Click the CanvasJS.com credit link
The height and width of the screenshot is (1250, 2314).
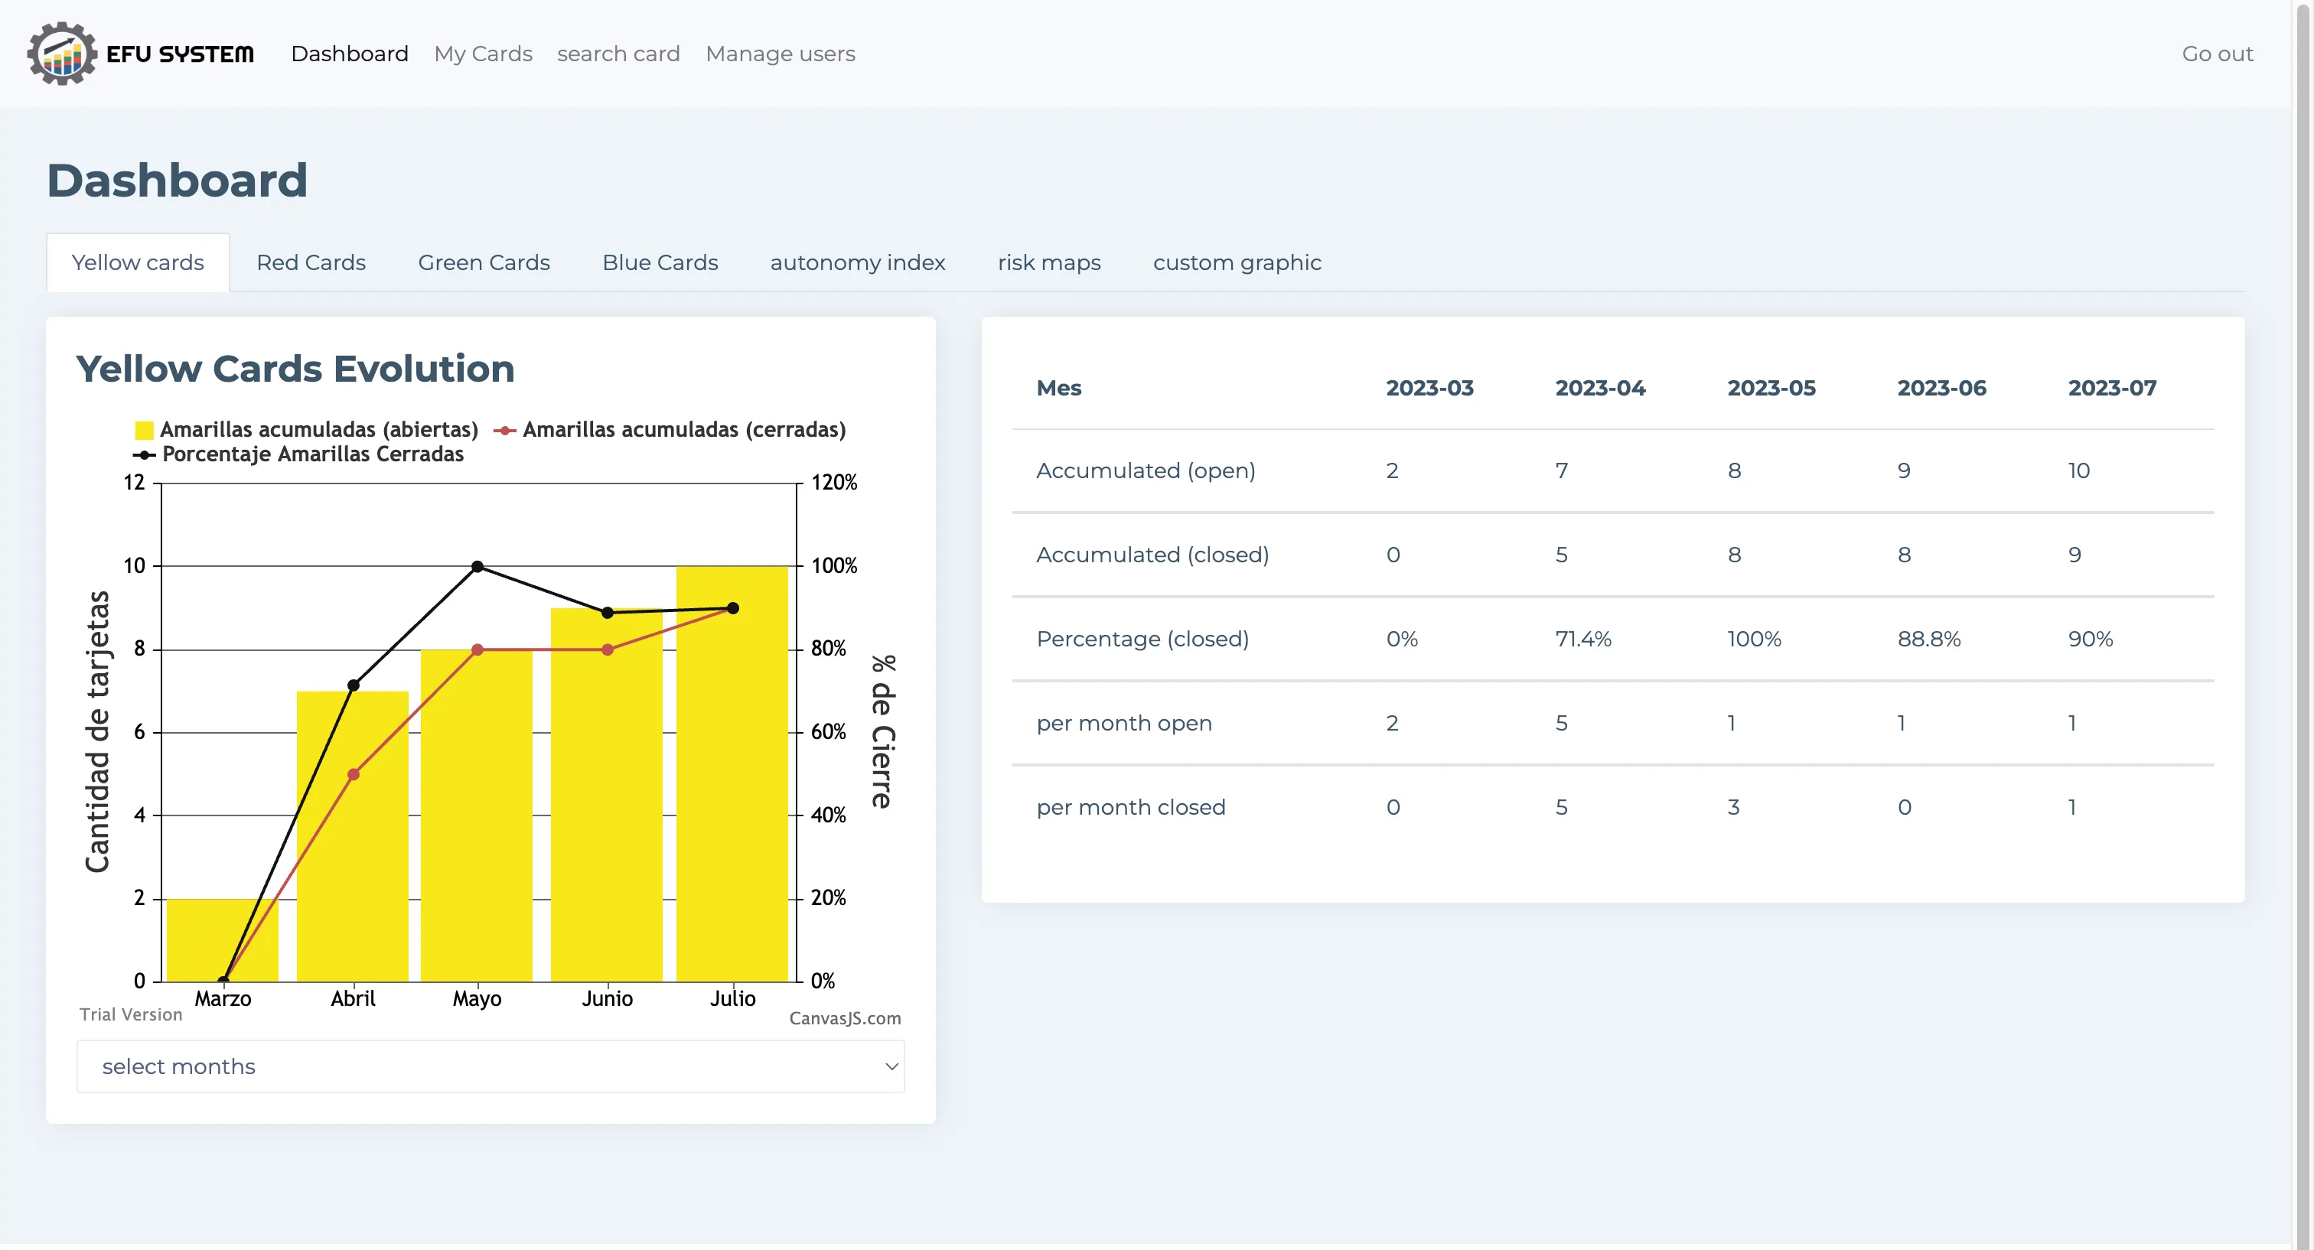pyautogui.click(x=844, y=1017)
